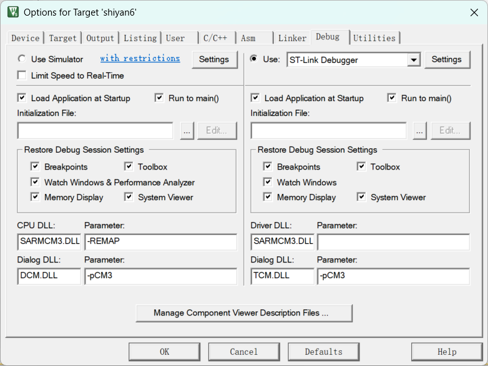Click the DCM.DLL dialog DLL field
The height and width of the screenshot is (366, 488).
tap(49, 276)
